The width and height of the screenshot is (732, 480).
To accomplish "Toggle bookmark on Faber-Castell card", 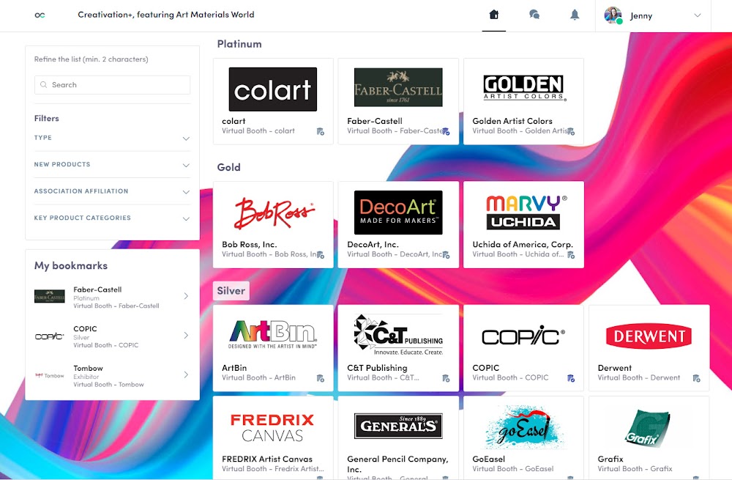I will (x=446, y=131).
